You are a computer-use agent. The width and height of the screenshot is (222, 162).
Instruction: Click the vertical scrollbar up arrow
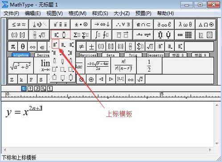point(217,106)
